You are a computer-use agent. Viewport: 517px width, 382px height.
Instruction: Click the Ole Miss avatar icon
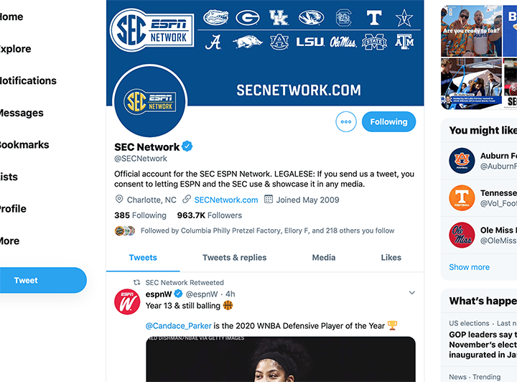(x=462, y=236)
